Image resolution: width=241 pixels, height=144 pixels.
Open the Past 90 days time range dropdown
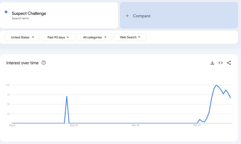click(x=58, y=37)
